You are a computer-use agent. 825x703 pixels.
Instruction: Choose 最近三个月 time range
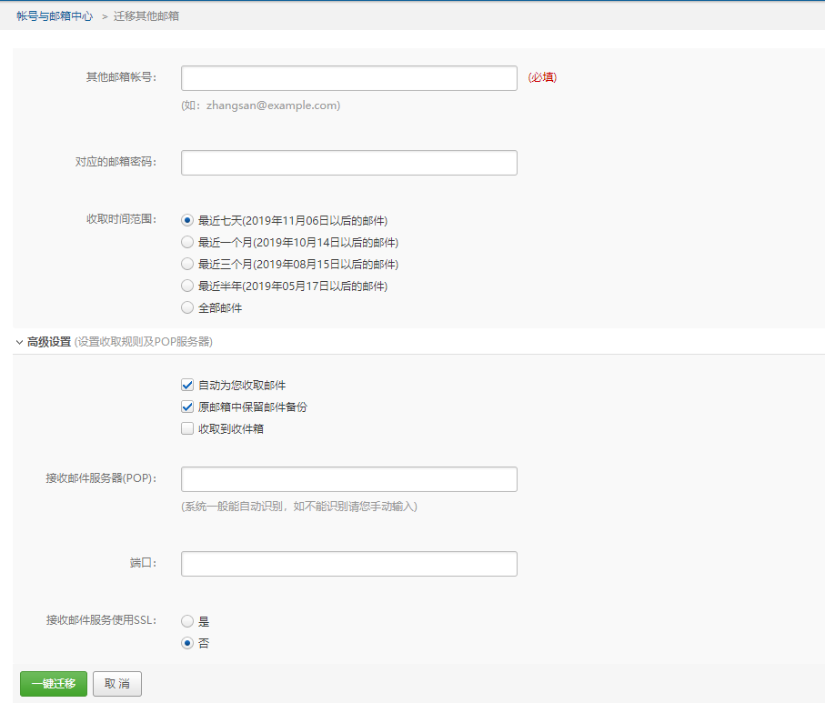coord(187,264)
